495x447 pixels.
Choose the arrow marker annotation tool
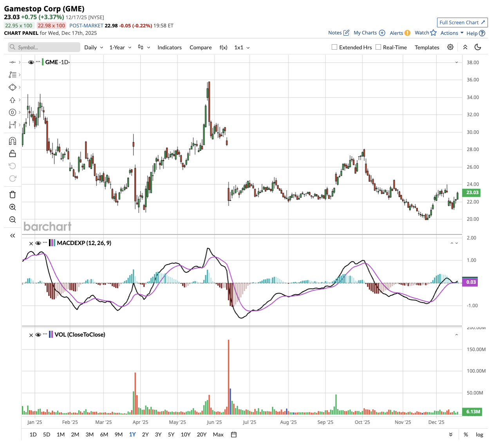tap(13, 100)
